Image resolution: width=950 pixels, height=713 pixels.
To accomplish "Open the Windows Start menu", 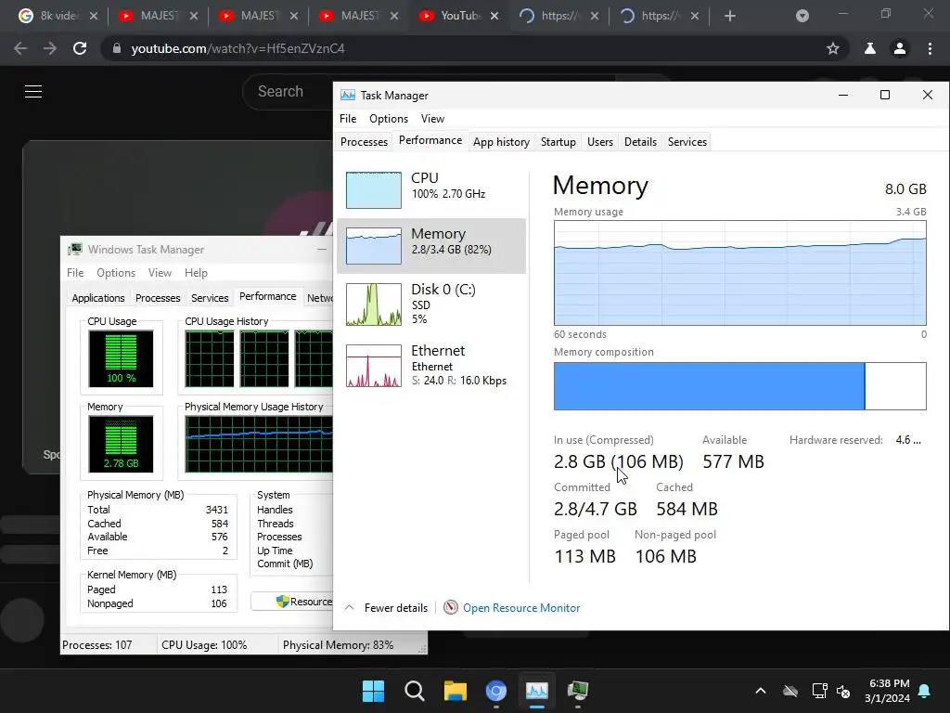I will (x=373, y=691).
